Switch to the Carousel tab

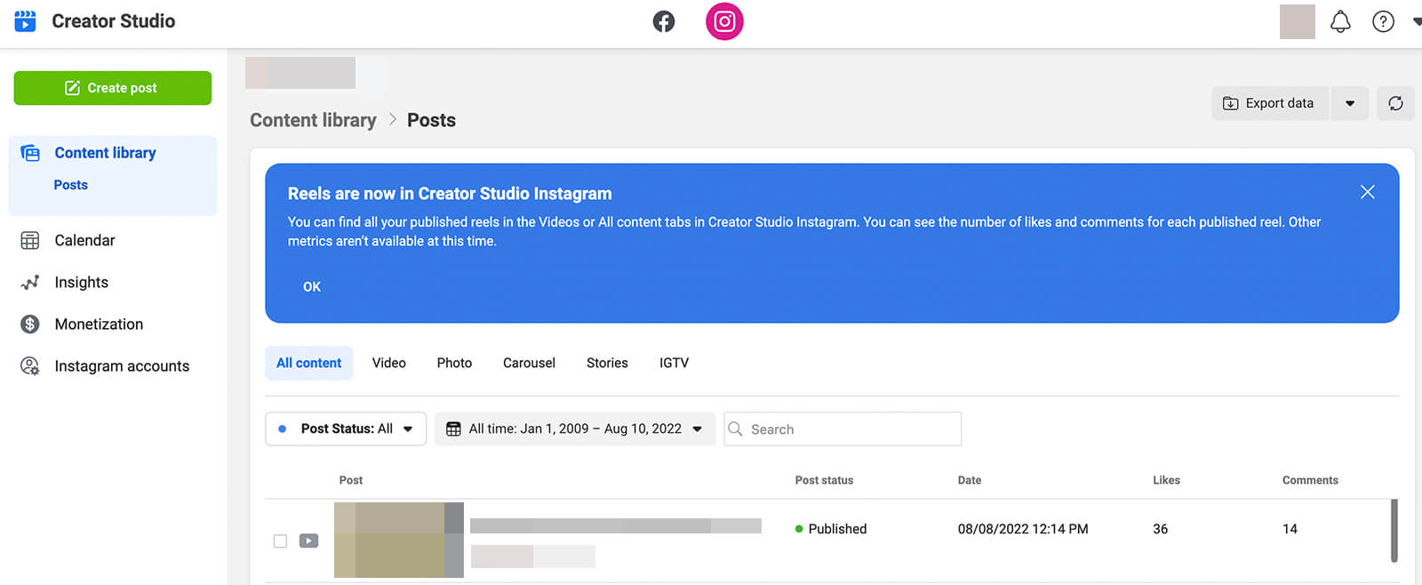click(529, 363)
